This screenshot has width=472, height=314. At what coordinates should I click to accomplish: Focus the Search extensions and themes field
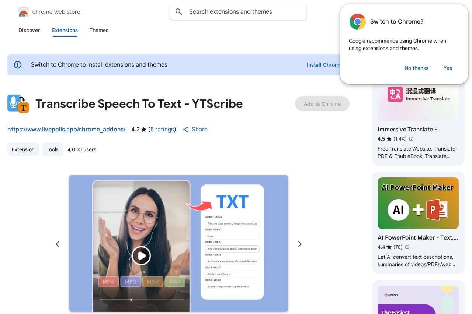(238, 12)
